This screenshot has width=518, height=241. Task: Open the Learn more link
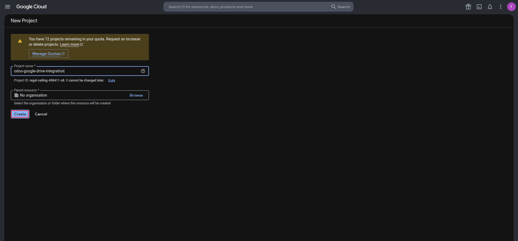click(71, 44)
